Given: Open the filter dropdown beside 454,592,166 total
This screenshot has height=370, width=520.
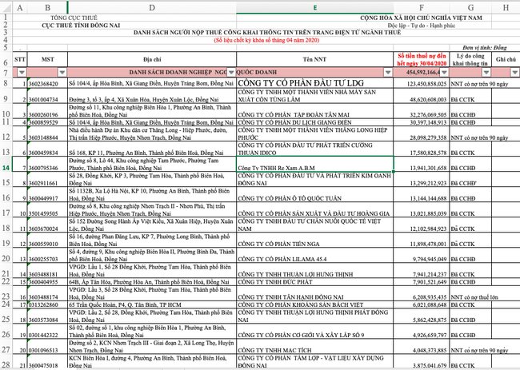Looking at the screenshot, I should tap(444, 72).
